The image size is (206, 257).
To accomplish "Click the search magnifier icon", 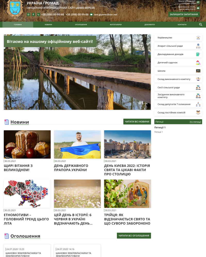I will point(201,25).
